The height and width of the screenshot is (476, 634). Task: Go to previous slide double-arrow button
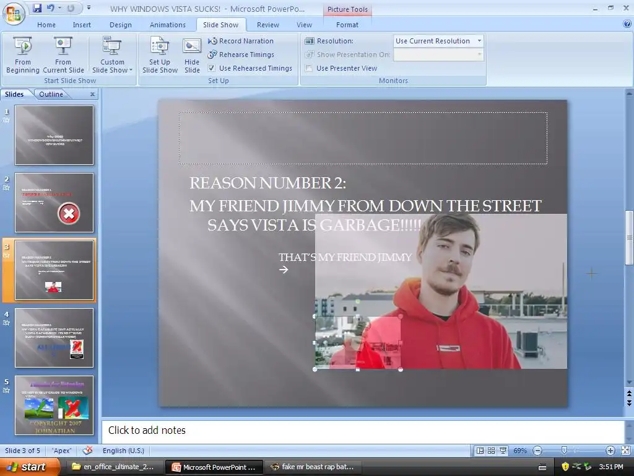pos(629,394)
